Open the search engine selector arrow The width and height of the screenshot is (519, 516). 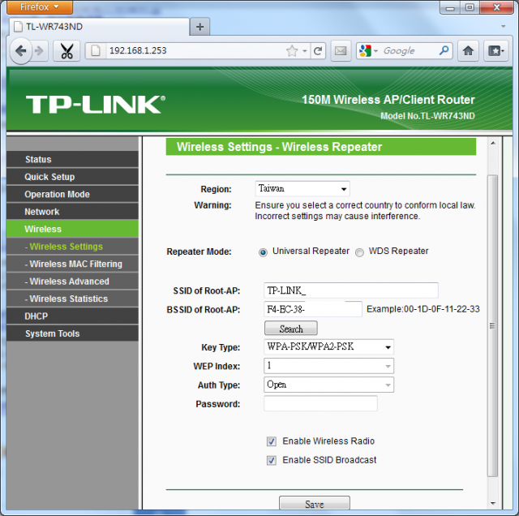tap(375, 51)
